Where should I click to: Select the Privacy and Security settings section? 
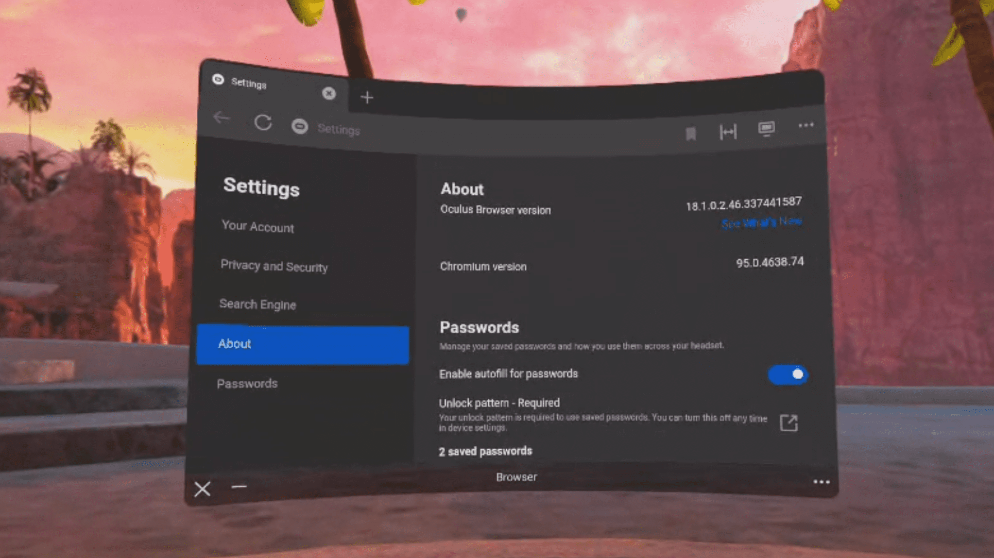(x=274, y=266)
